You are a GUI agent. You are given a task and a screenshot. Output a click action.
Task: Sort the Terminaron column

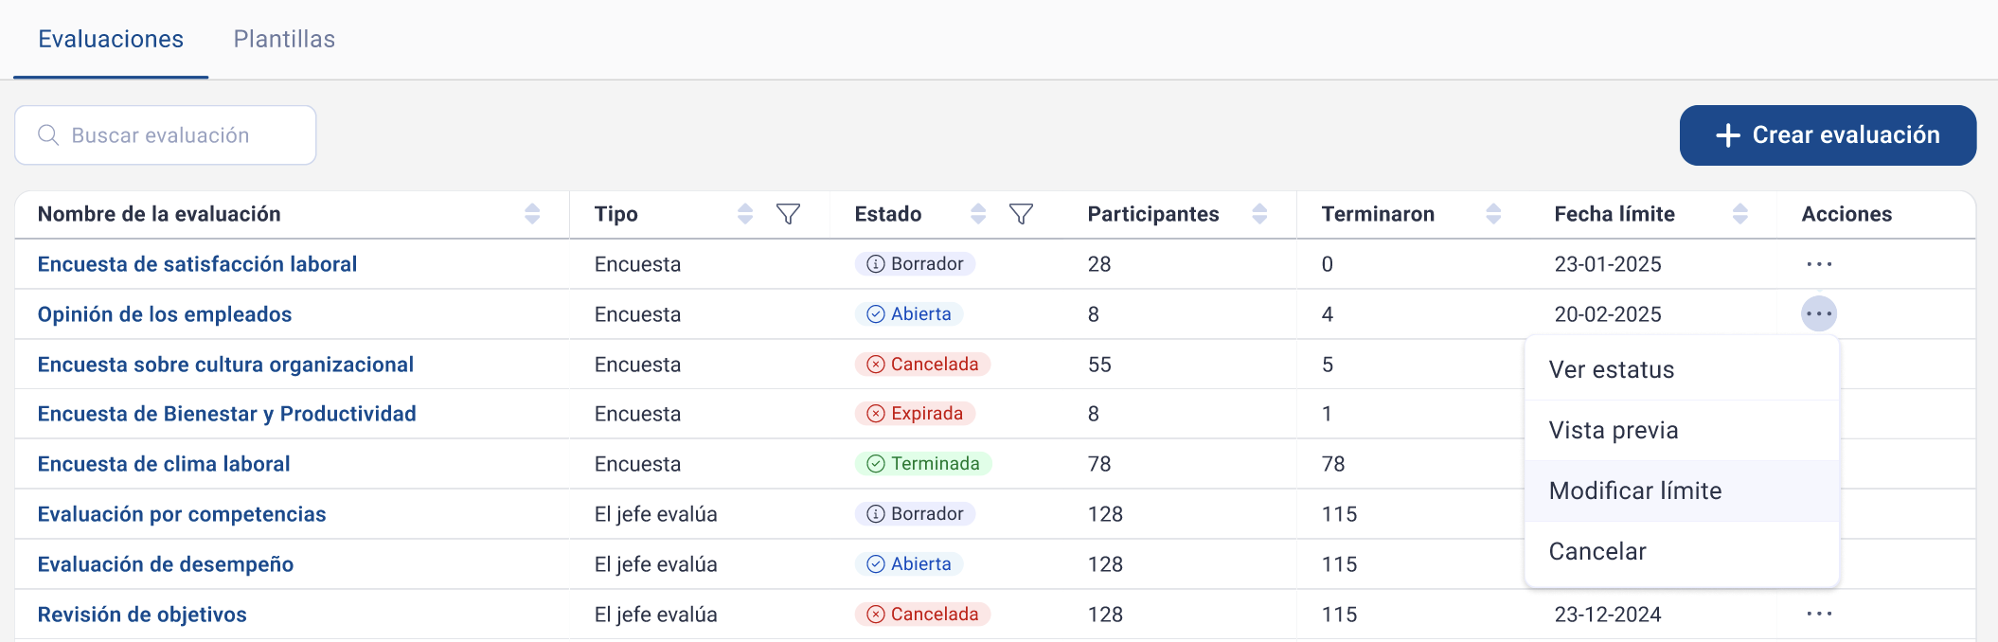[x=1493, y=214]
